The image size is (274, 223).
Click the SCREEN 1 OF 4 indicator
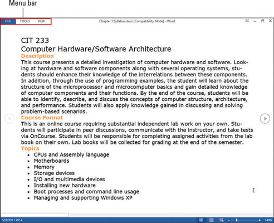(x=12, y=220)
